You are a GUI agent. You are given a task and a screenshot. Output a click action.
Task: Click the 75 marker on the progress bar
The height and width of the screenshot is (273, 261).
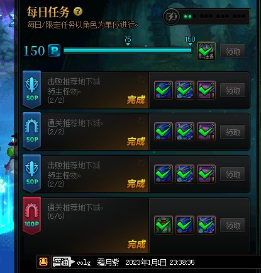128,41
